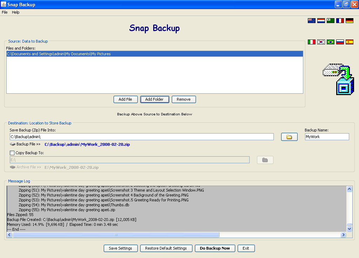Click the greyed-out Copy Backup To folder button
The width and height of the screenshot is (359, 258).
coord(265,160)
